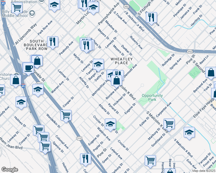The height and width of the screenshot is (173, 216).
Task: Select the school marker on Crozier St
Action: click(110, 124)
